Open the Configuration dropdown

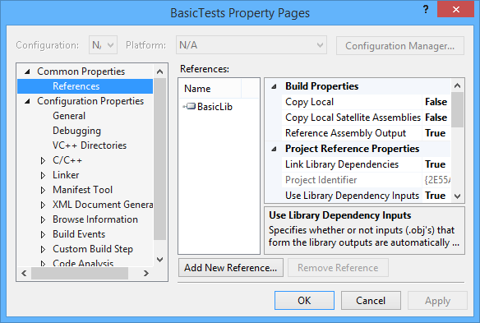click(104, 45)
